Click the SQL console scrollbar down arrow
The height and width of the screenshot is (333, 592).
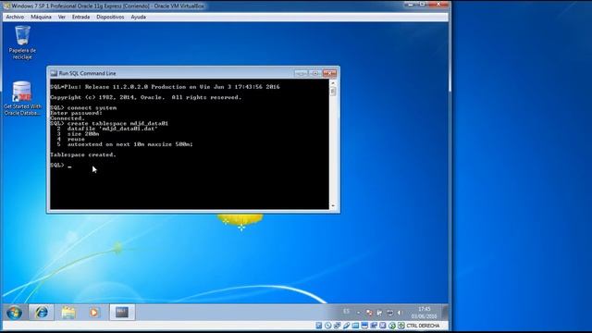click(333, 205)
